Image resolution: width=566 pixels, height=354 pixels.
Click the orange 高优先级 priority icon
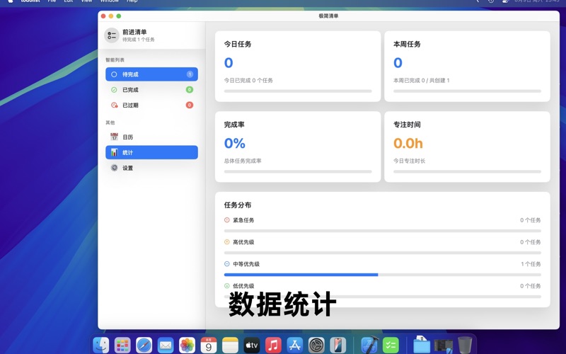226,242
